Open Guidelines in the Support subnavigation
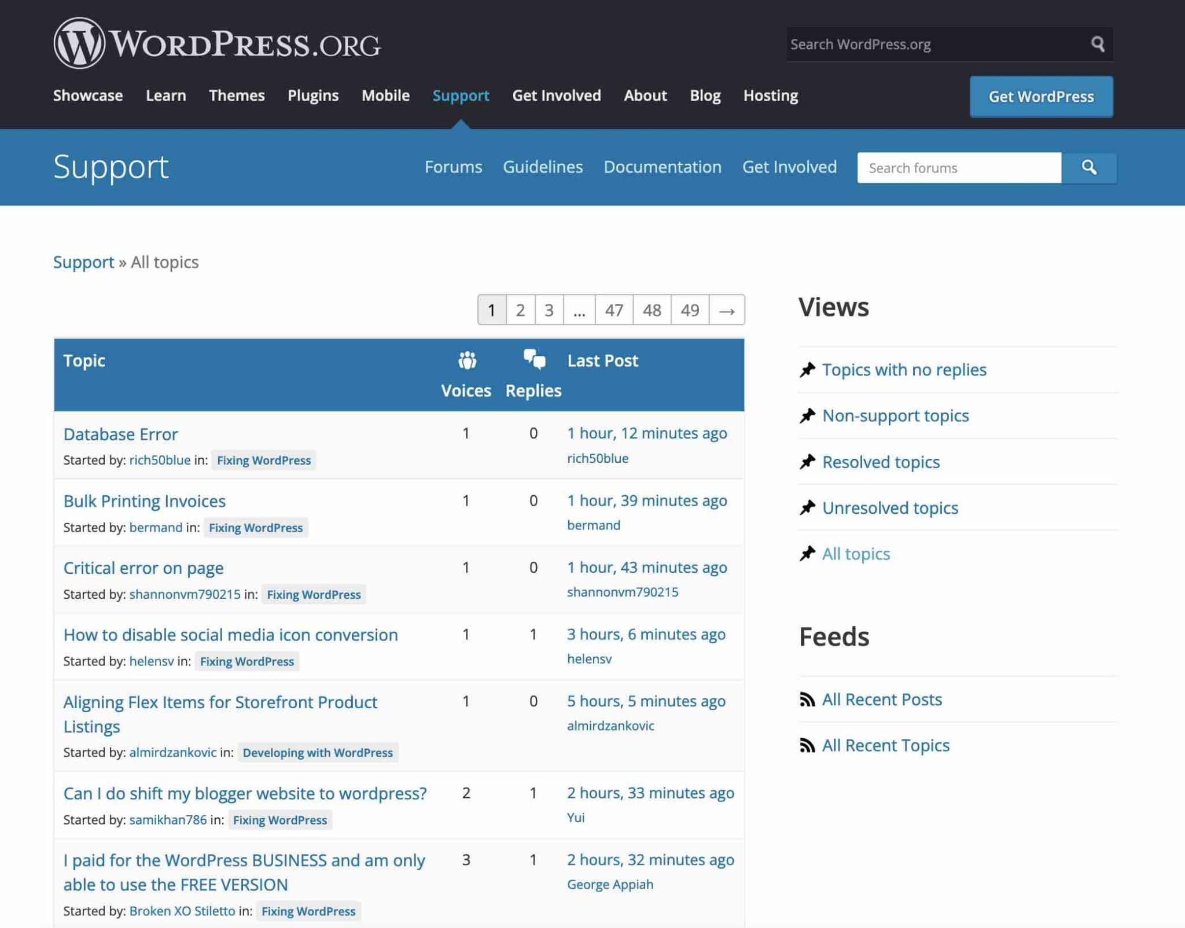 coord(543,167)
